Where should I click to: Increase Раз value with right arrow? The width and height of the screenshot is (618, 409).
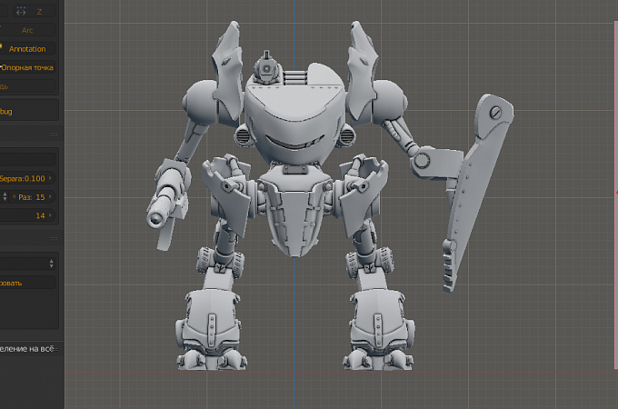tap(51, 196)
